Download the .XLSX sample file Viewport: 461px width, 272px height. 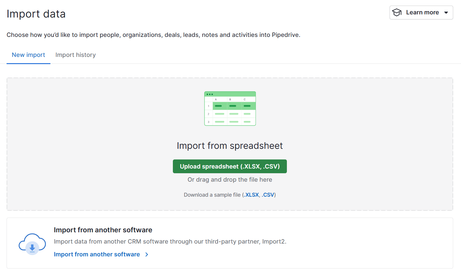[251, 195]
